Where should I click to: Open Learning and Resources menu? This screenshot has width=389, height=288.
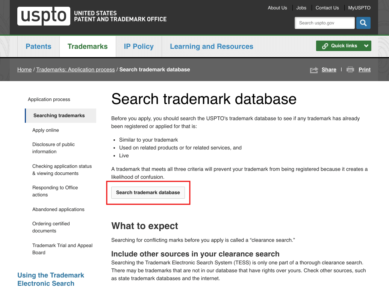click(x=211, y=47)
